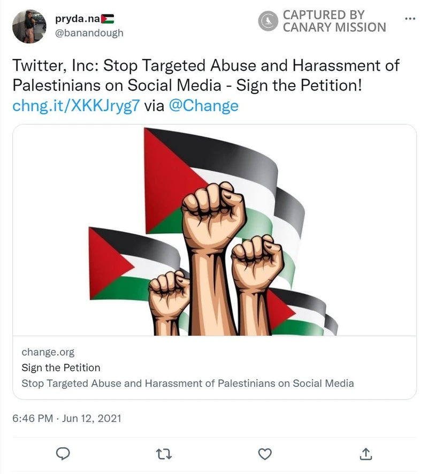This screenshot has height=474, width=428.
Task: Follow the chng.it/XKKJryg7 link
Action: 77,105
